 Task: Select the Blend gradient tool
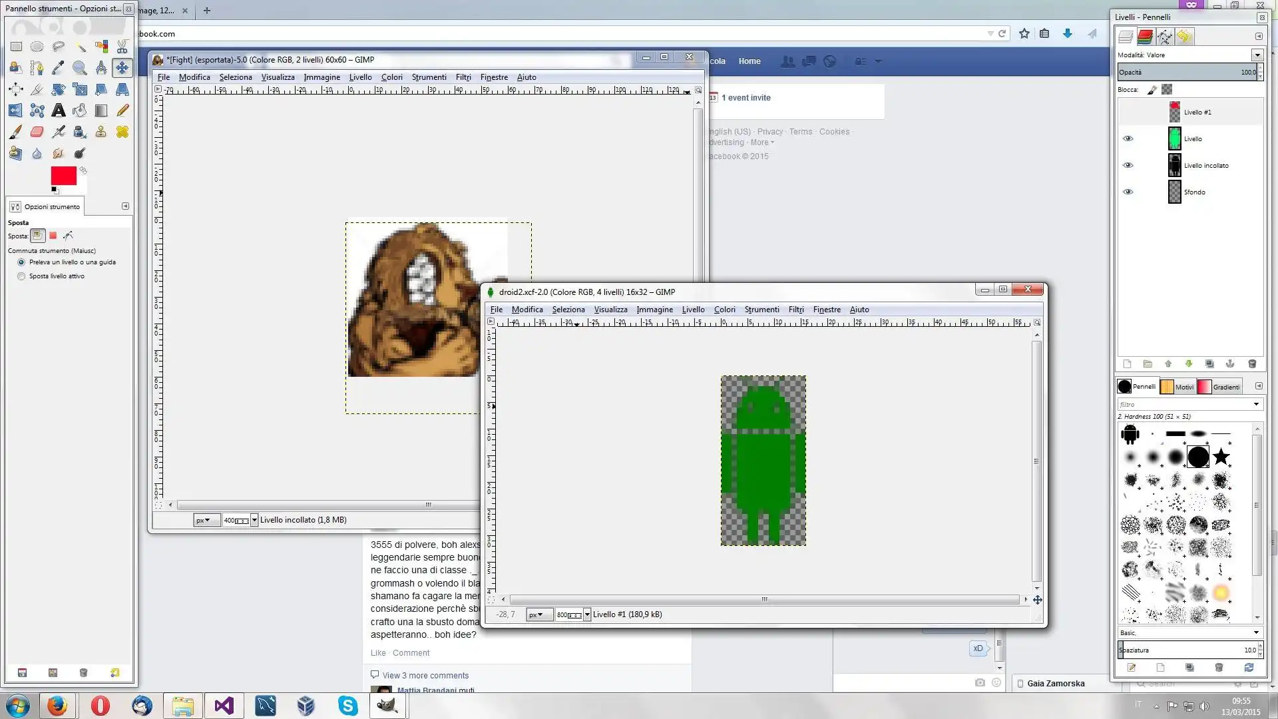101,111
